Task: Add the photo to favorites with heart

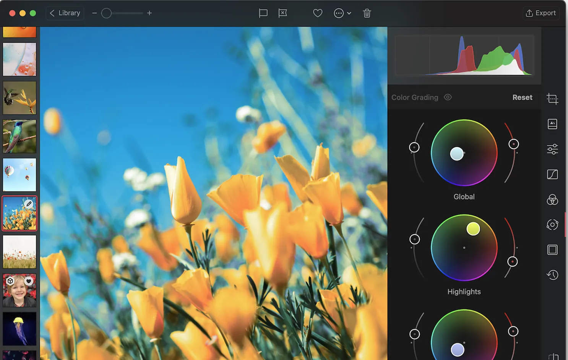Action: (318, 13)
